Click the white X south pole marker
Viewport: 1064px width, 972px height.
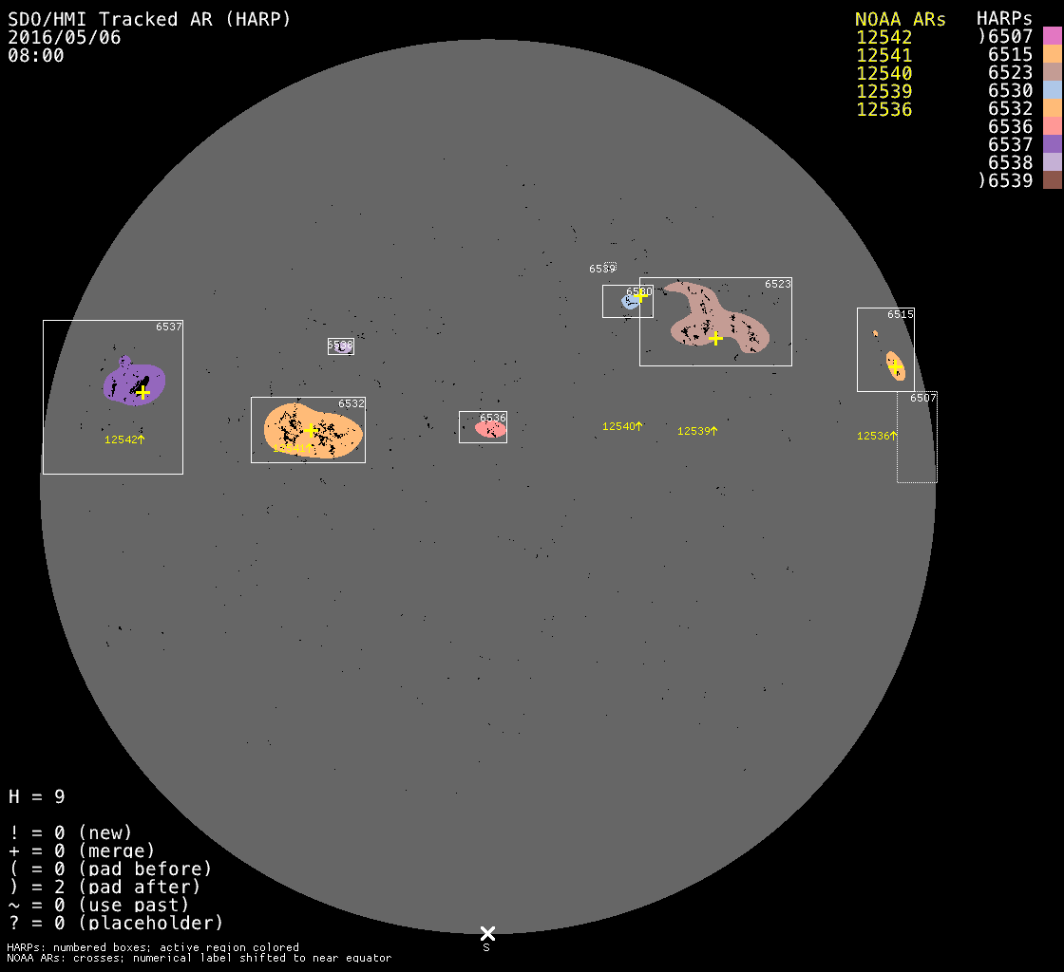click(487, 933)
